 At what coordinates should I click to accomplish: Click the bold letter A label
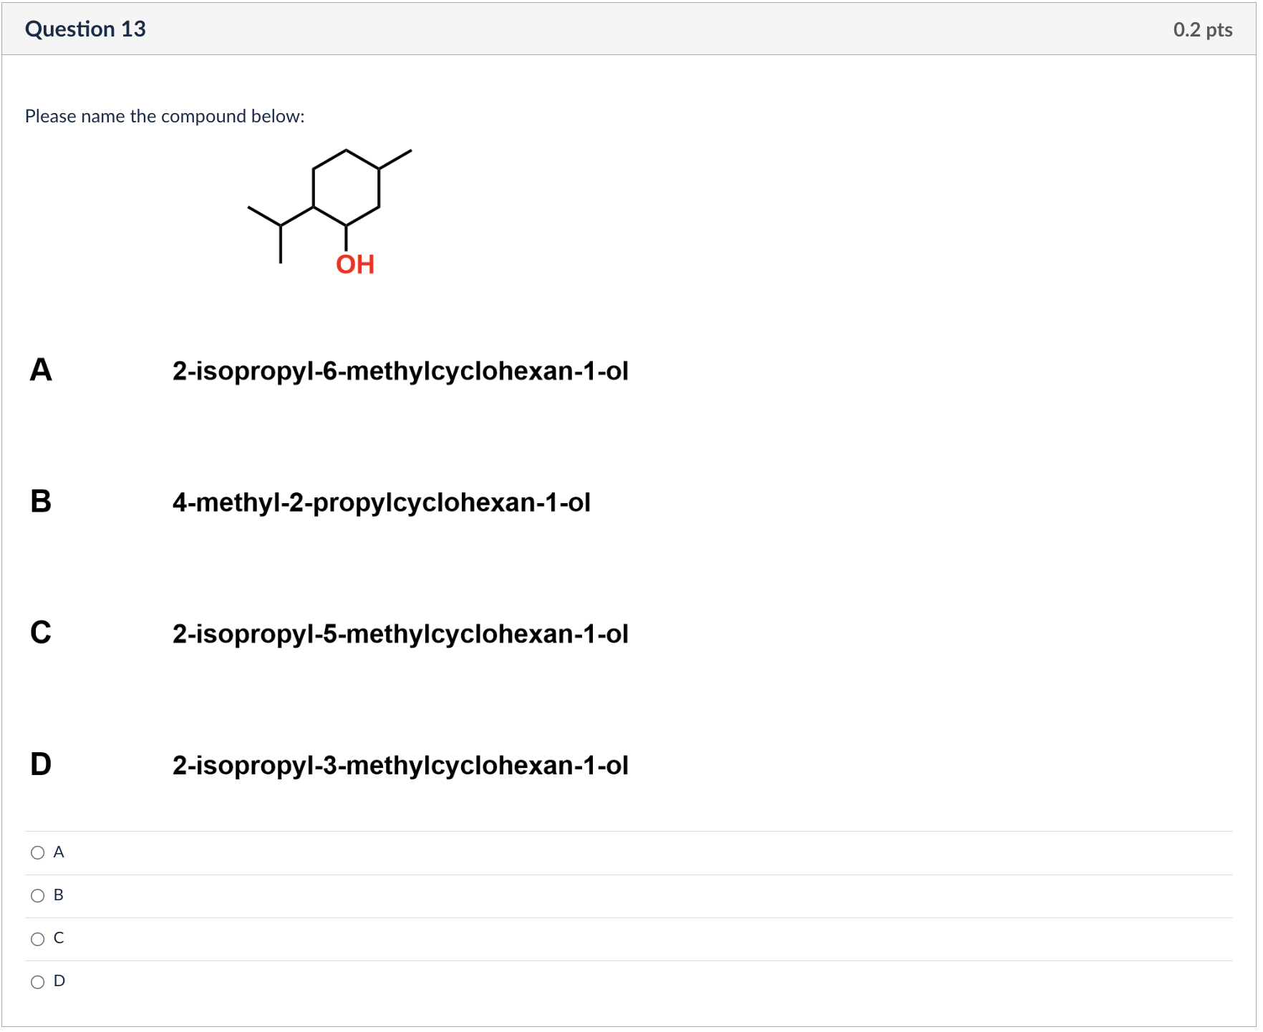point(42,371)
